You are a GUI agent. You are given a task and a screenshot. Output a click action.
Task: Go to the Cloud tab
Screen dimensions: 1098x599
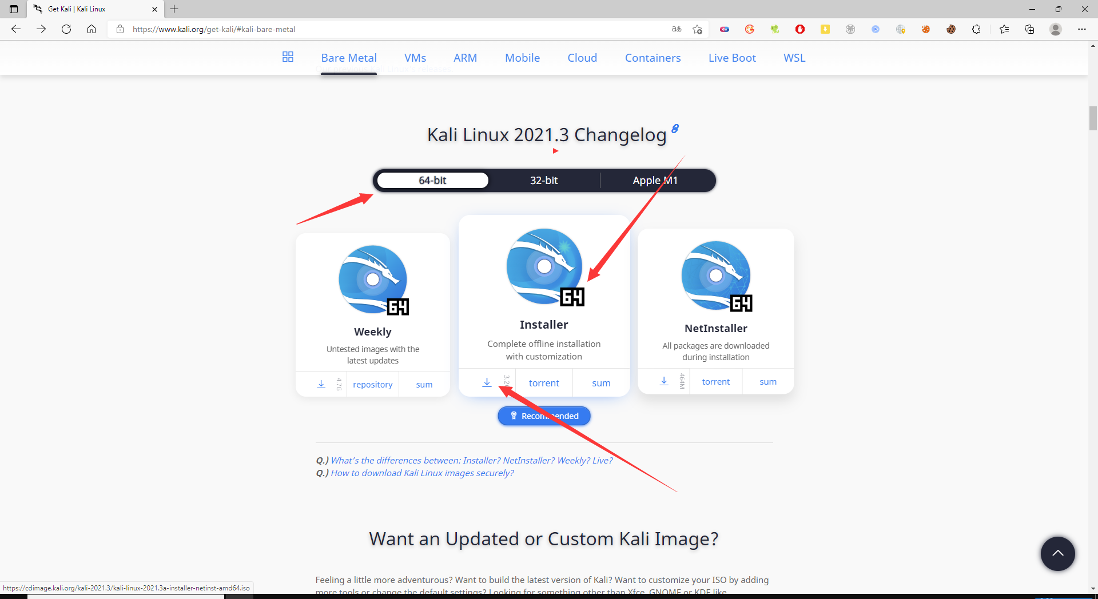(582, 58)
